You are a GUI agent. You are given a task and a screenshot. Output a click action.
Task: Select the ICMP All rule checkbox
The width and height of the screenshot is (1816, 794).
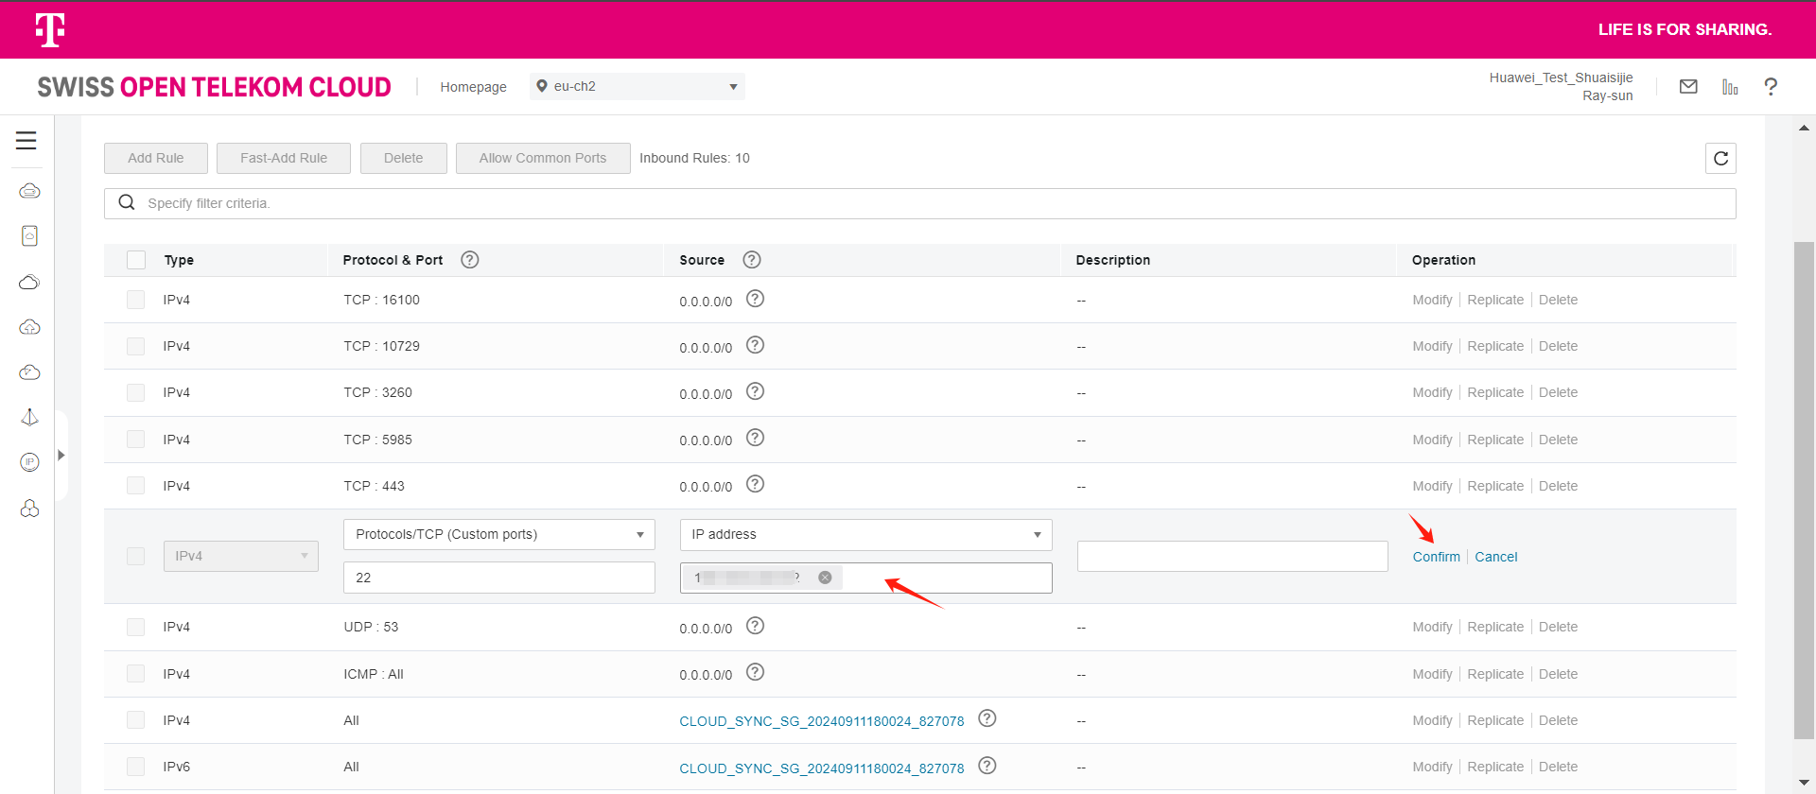[136, 674]
